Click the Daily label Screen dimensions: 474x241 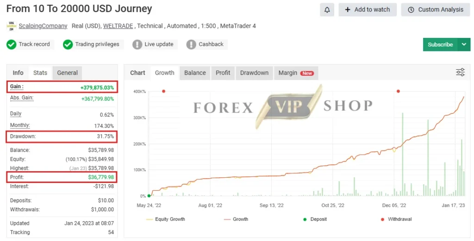pos(16,114)
